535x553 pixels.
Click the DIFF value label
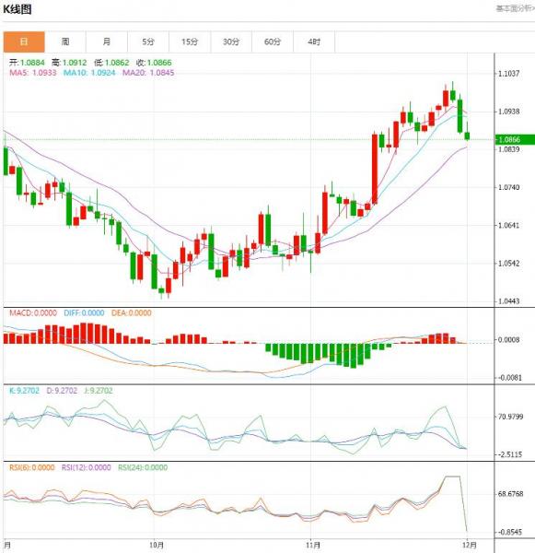point(84,312)
